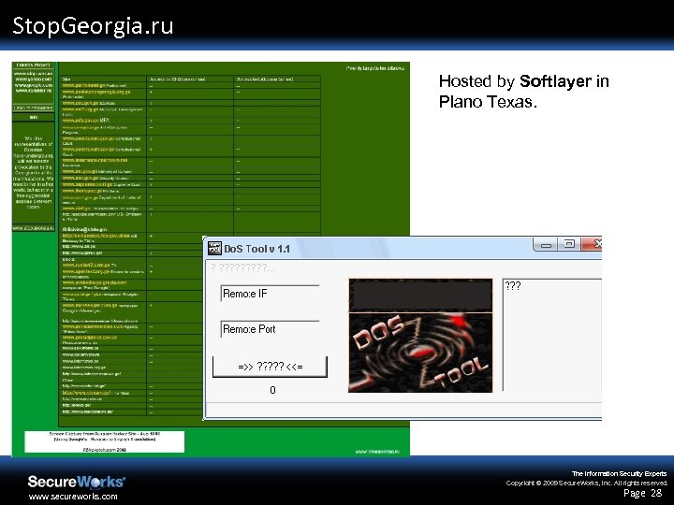Click the '???' output text area
This screenshot has height=505, width=674.
pos(552,335)
